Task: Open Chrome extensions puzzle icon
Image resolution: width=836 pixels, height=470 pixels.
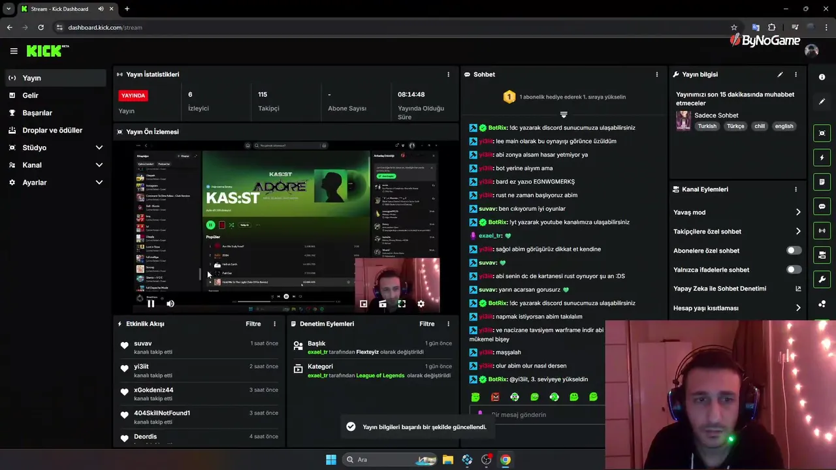Action: point(772,27)
